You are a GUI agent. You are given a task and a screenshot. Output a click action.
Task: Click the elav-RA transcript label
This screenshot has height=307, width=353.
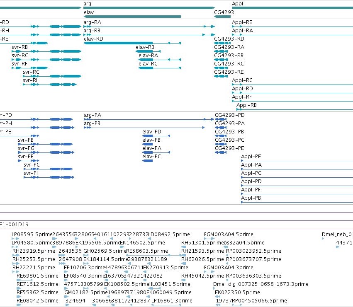[x=149, y=56]
